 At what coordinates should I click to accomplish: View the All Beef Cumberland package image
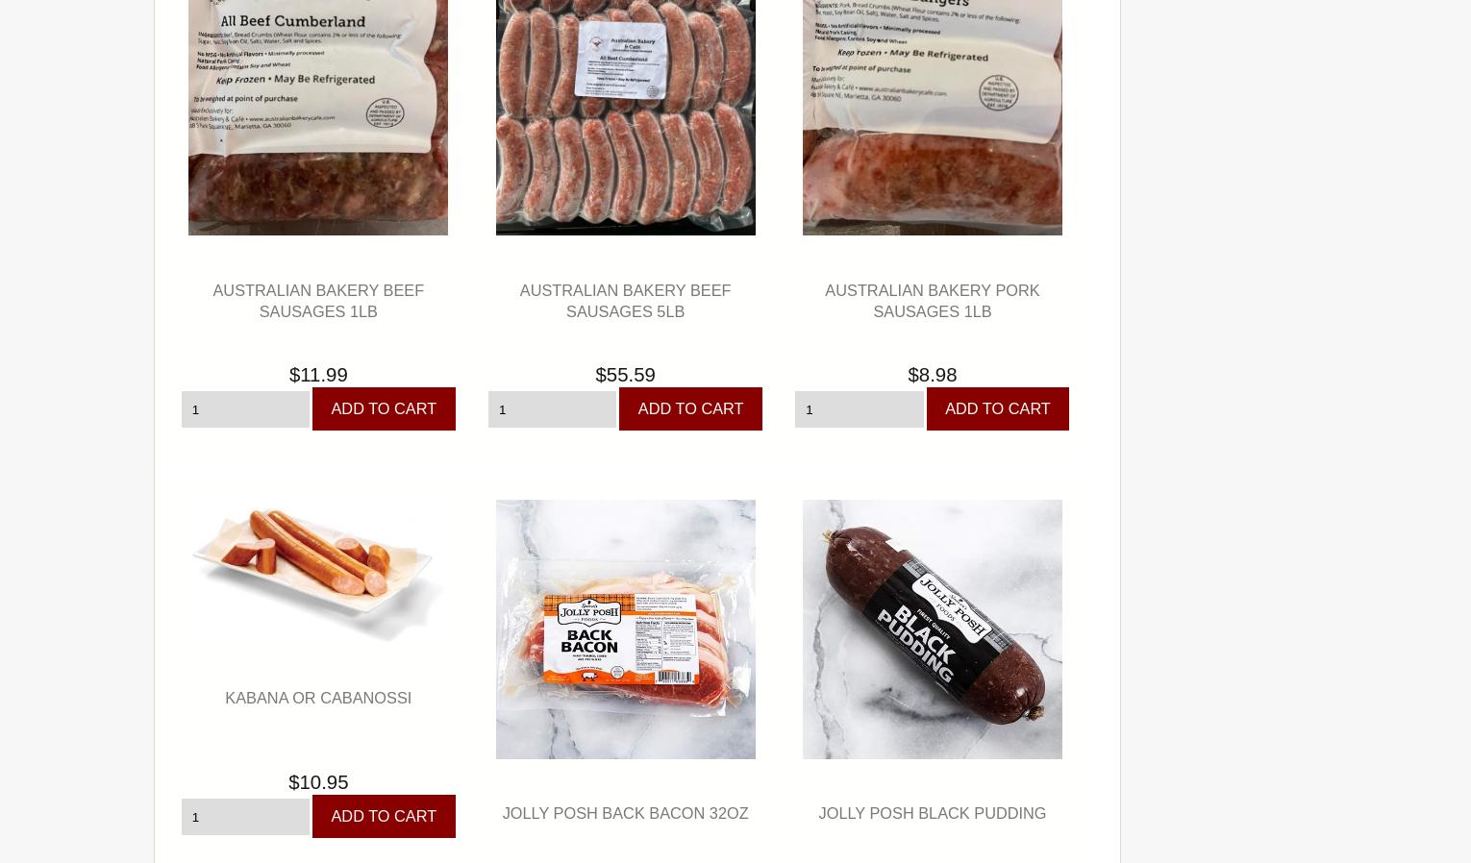click(318, 117)
